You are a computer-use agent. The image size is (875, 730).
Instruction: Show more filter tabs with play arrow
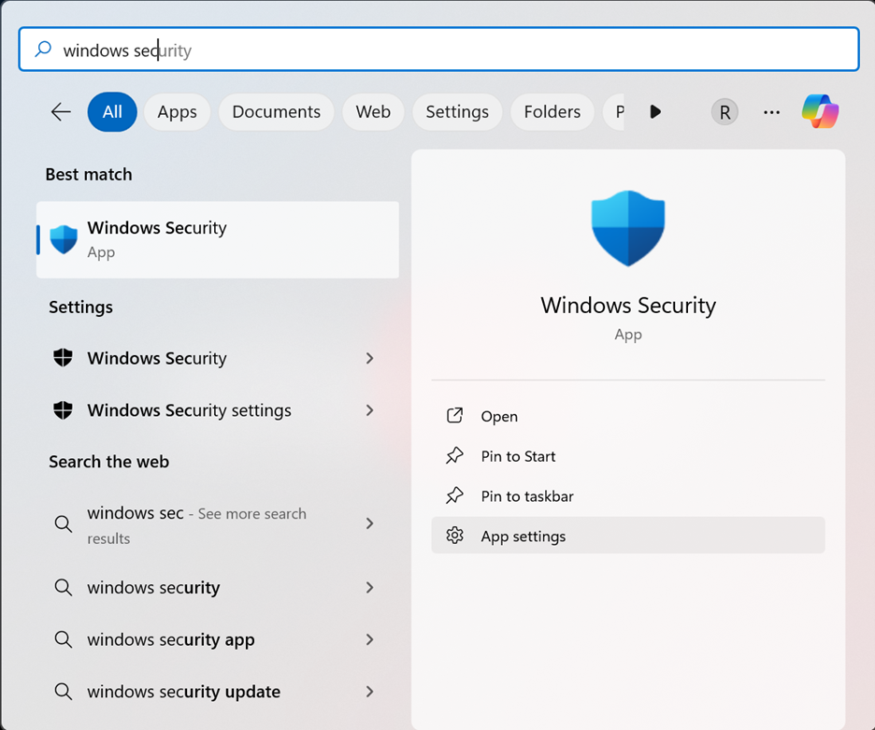coord(655,111)
